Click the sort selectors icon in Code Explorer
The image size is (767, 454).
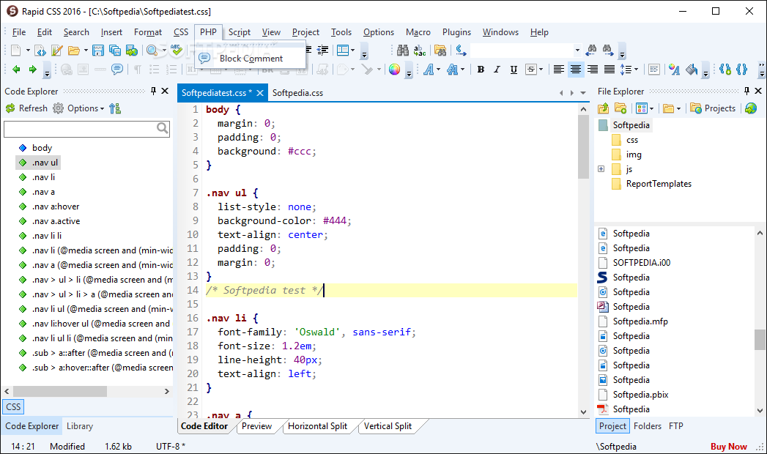pos(115,108)
